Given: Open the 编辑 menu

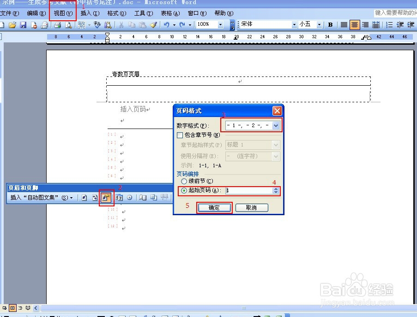Looking at the screenshot, I should [36, 13].
